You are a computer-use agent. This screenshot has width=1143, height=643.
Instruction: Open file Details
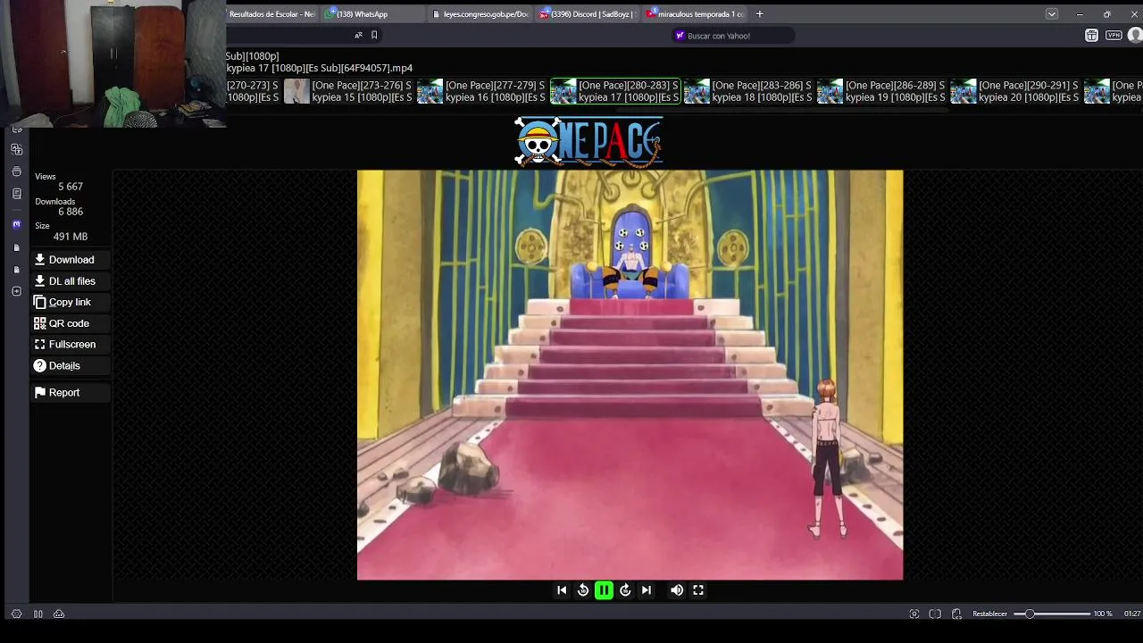click(71, 366)
